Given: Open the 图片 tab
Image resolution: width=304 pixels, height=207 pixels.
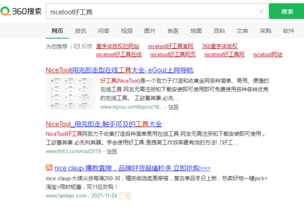Looking at the screenshot, I should point(150,31).
